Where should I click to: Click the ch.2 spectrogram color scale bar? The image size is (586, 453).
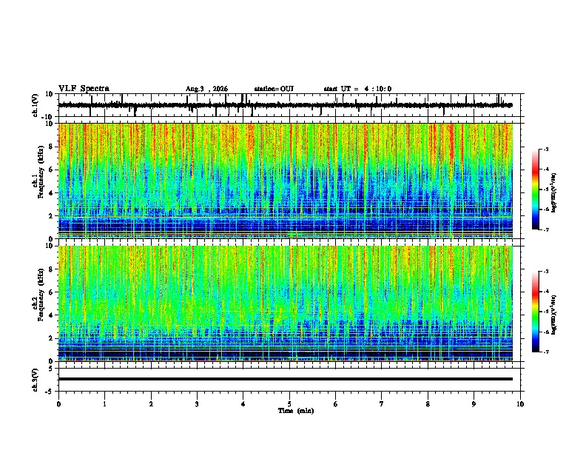point(536,312)
